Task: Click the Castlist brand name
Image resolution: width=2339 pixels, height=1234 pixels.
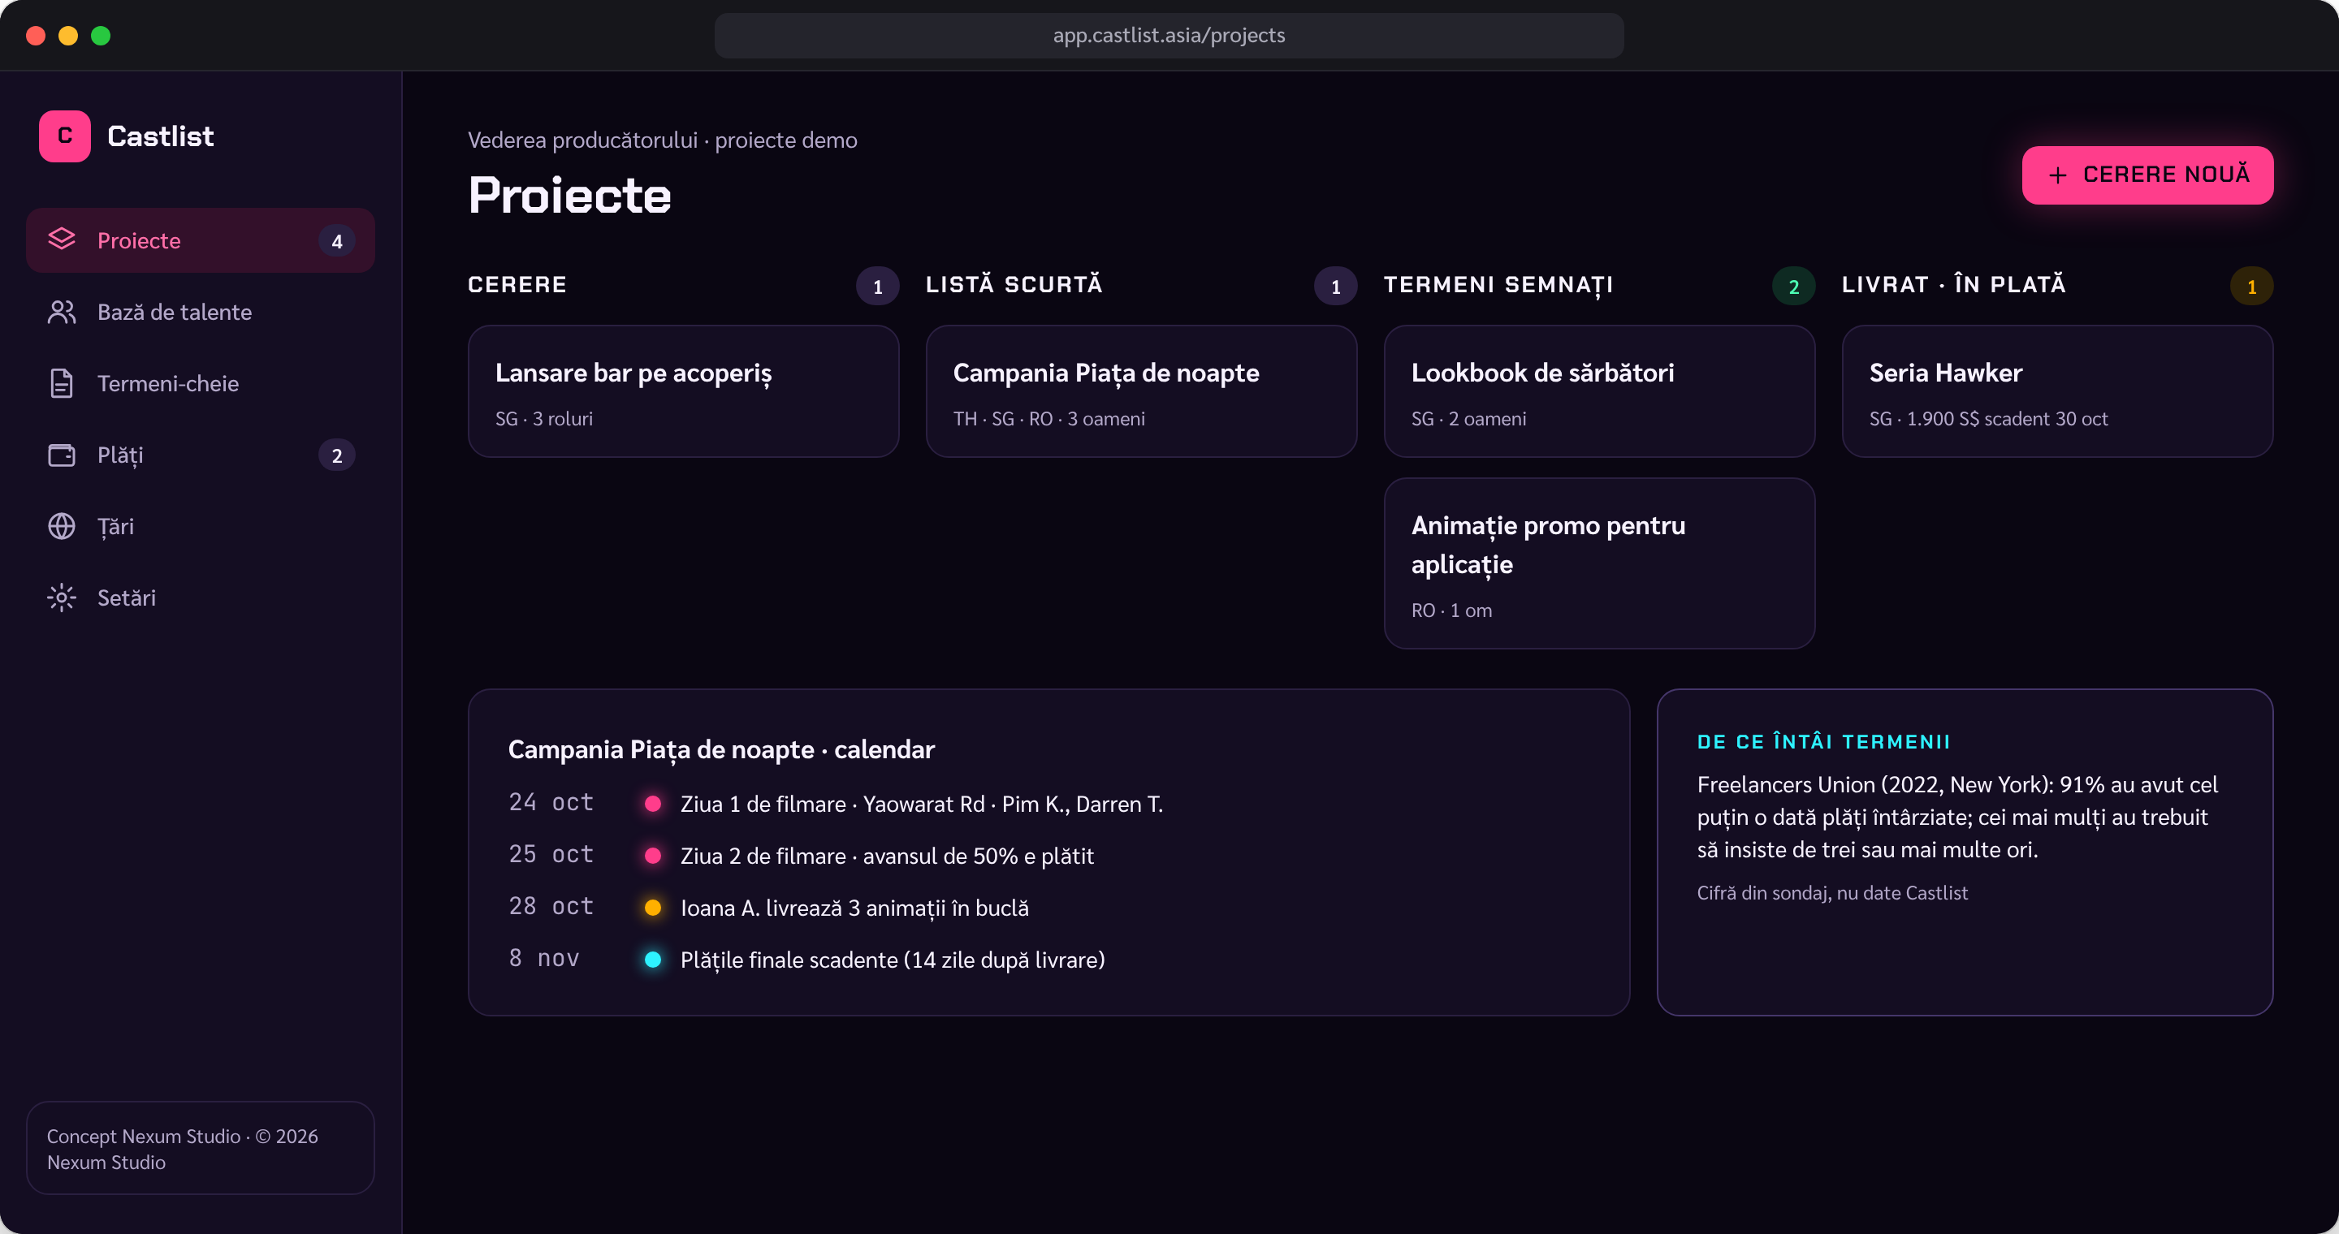Action: tap(161, 136)
